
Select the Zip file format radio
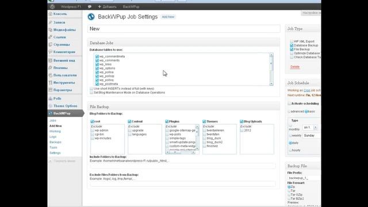click(289, 187)
